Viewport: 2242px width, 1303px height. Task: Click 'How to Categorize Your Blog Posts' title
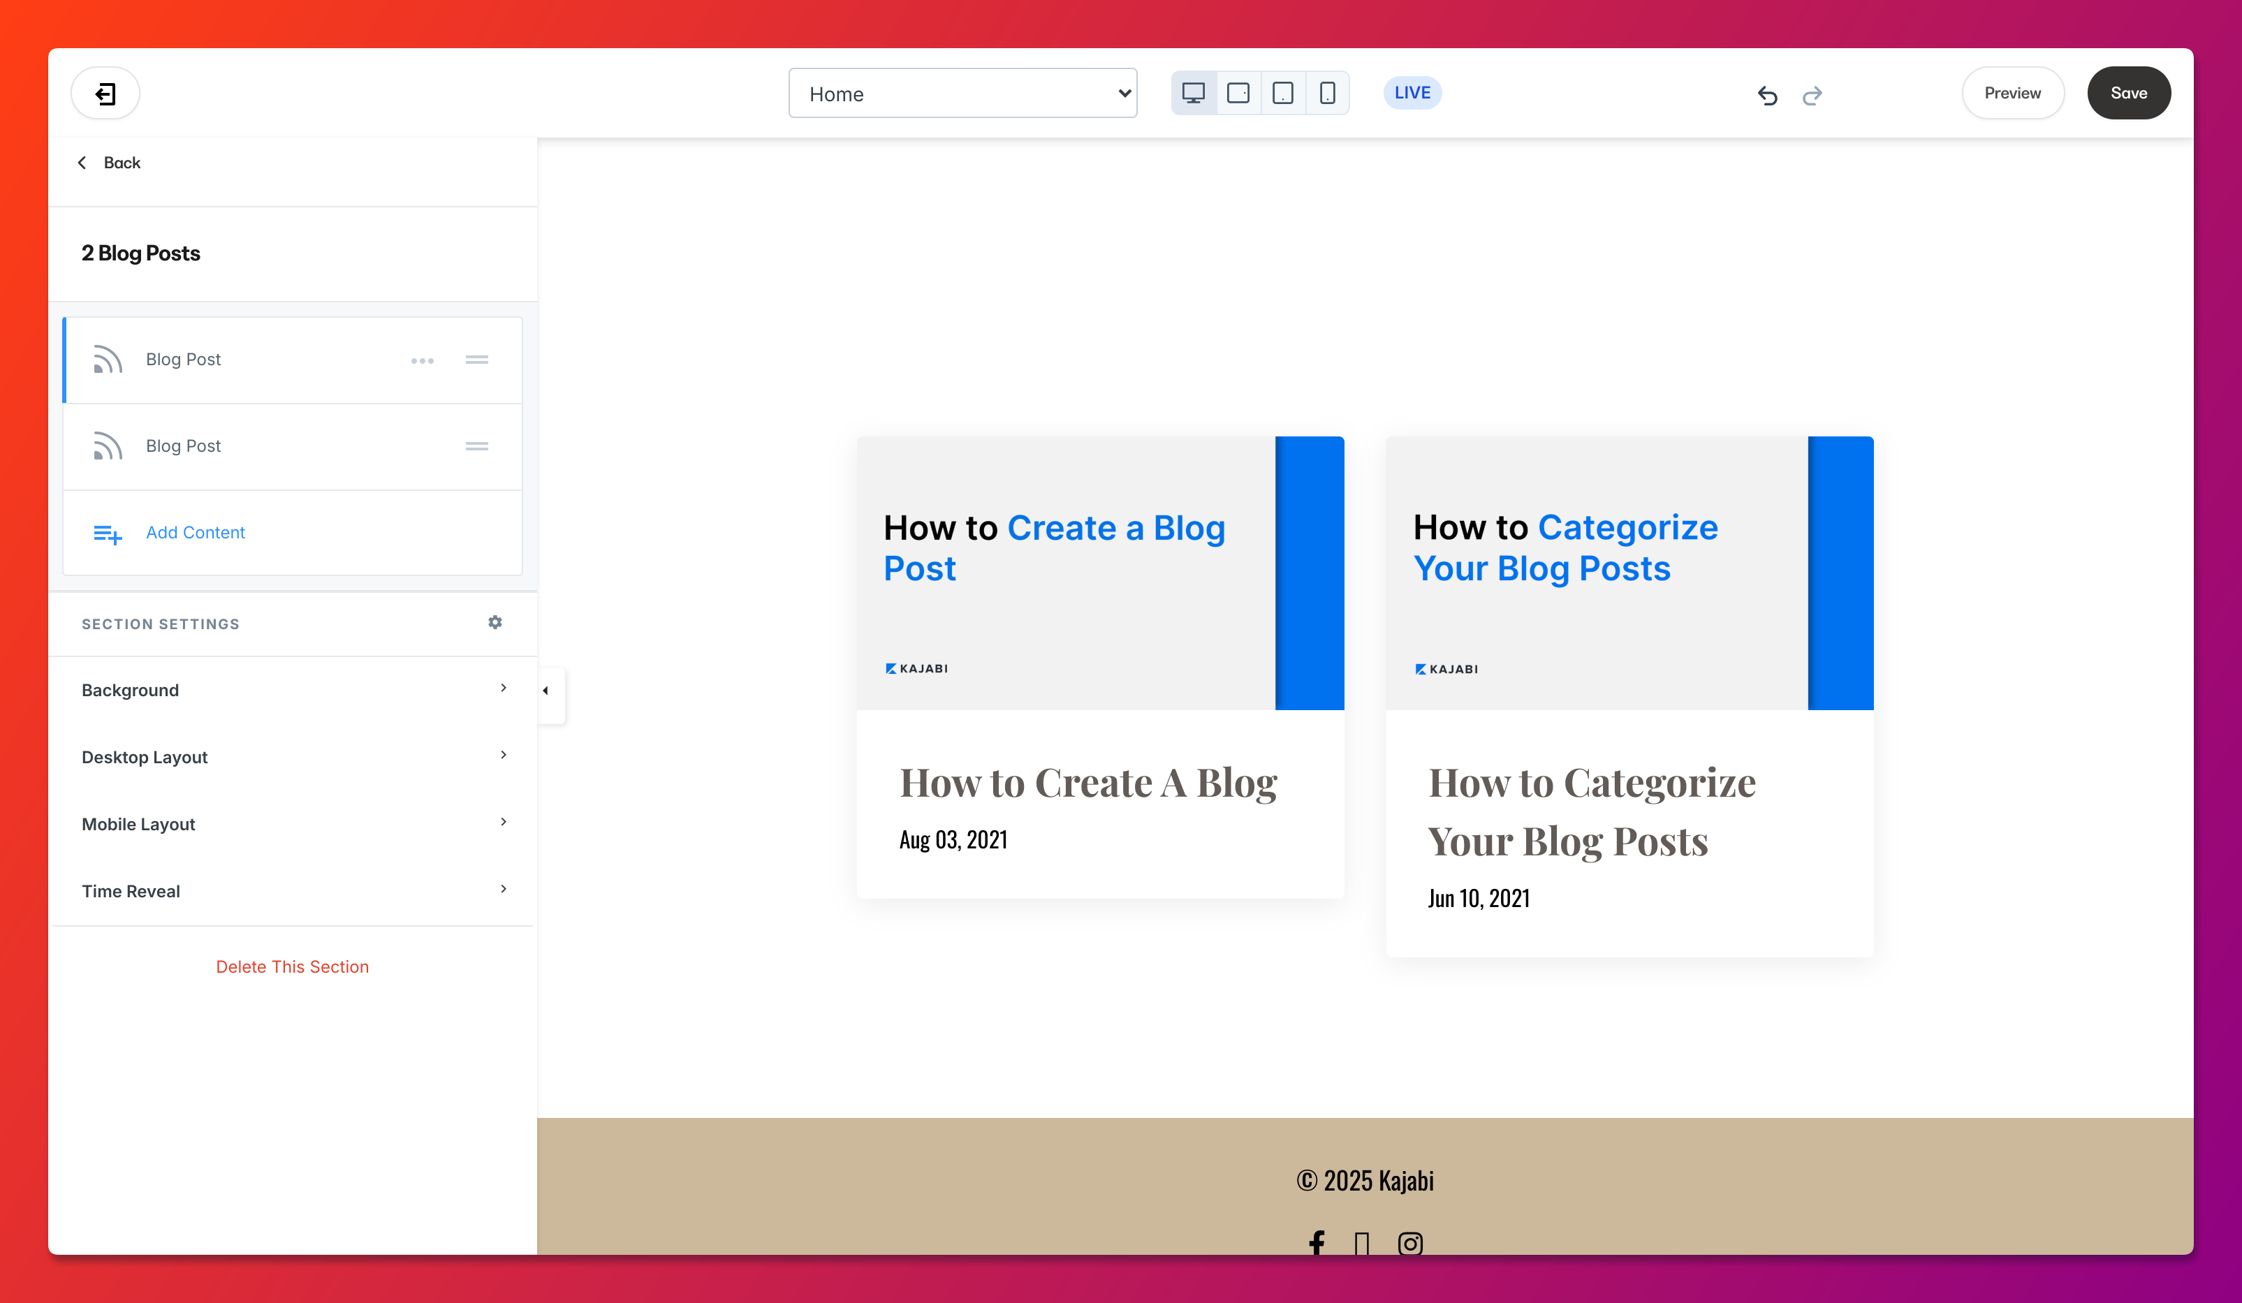(1592, 811)
